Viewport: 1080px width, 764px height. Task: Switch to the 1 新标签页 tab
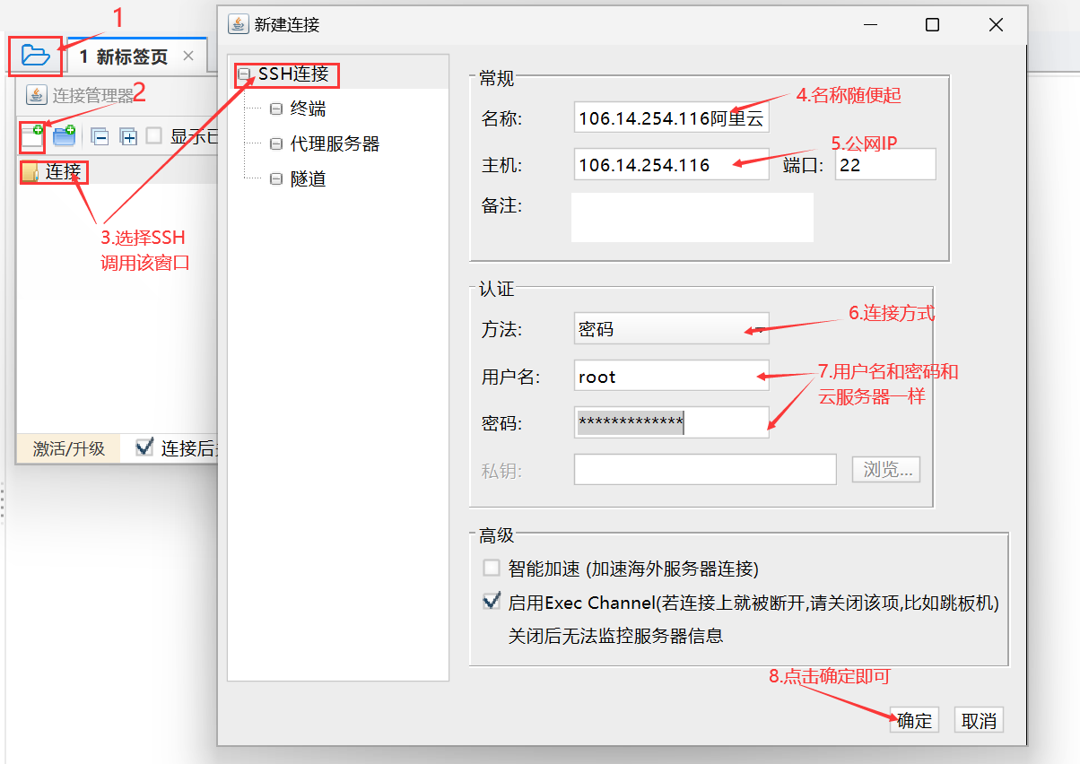click(124, 56)
